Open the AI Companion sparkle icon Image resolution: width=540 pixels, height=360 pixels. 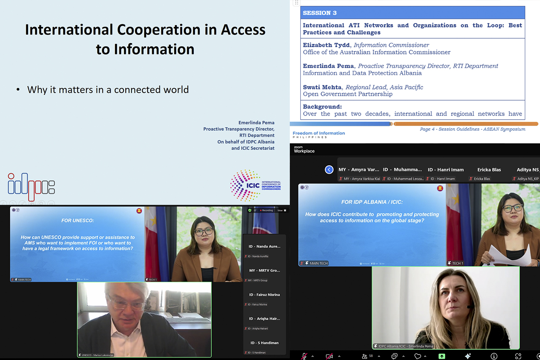[467, 356]
